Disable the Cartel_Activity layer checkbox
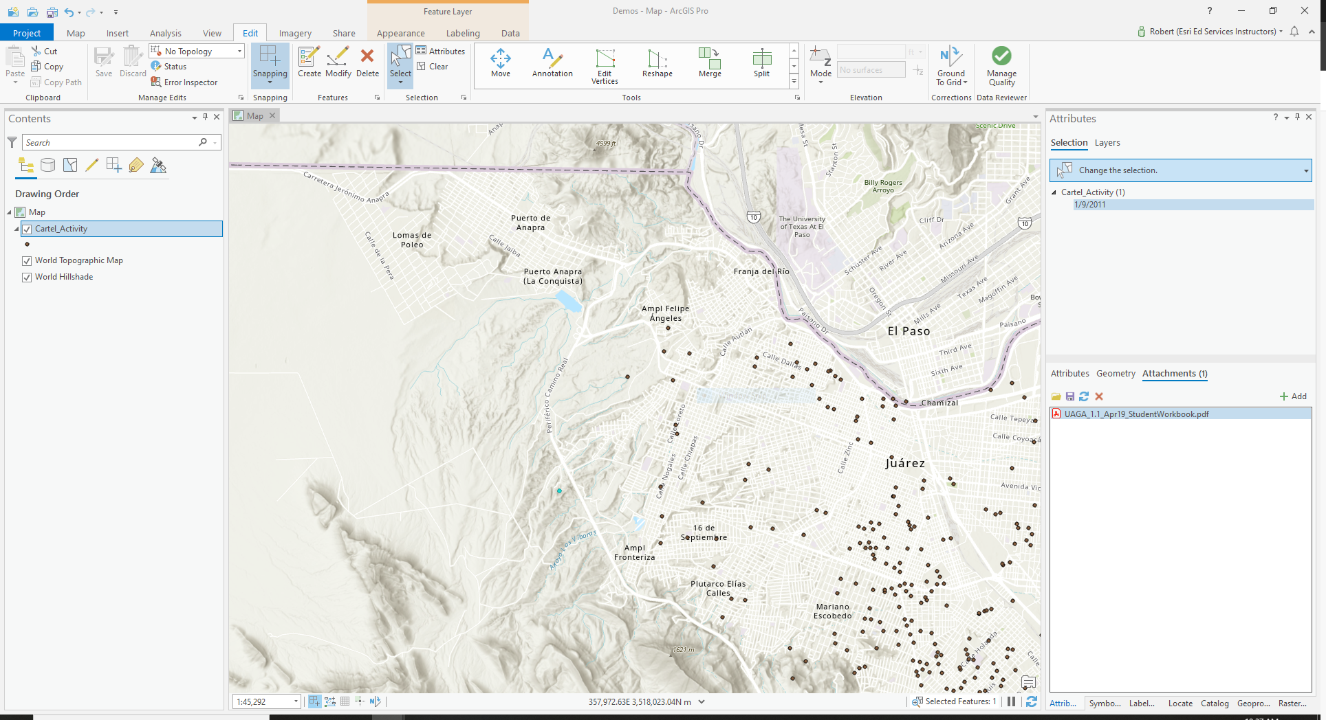The image size is (1326, 720). (26, 229)
